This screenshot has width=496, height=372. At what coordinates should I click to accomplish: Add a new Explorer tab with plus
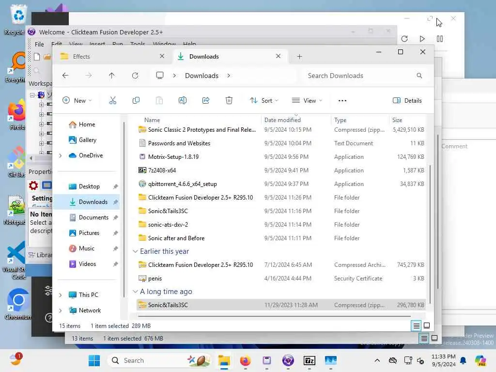tap(299, 57)
